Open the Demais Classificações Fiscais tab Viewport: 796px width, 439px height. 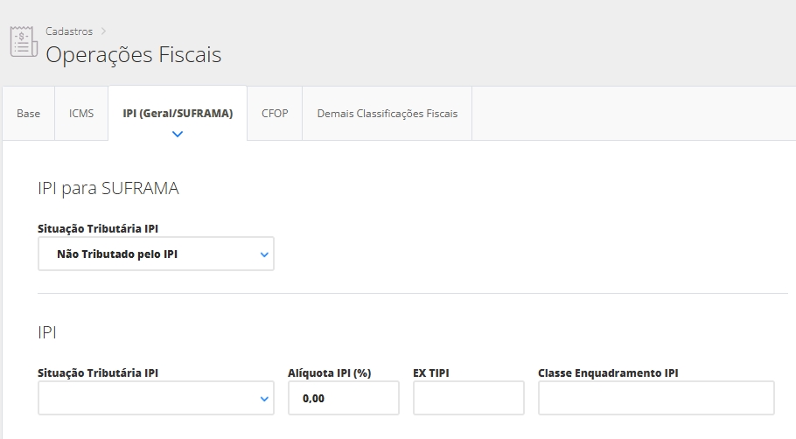pyautogui.click(x=387, y=114)
